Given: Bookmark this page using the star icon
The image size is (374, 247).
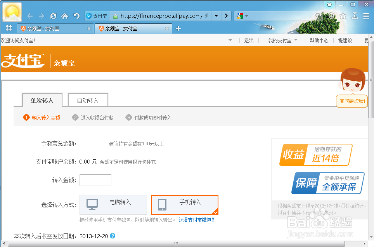Looking at the screenshot, I should coord(343,16).
